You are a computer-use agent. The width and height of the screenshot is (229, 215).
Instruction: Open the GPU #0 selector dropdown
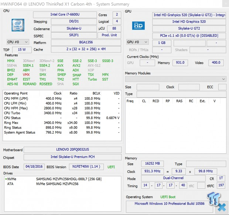(x=137, y=42)
